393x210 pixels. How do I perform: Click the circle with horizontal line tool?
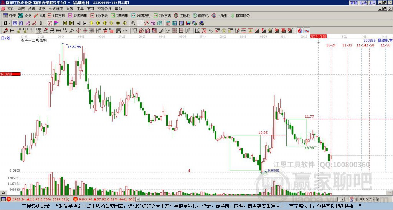click(x=52, y=31)
